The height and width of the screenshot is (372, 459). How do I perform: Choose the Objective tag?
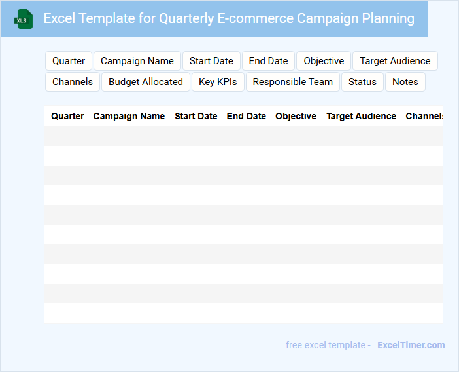324,61
